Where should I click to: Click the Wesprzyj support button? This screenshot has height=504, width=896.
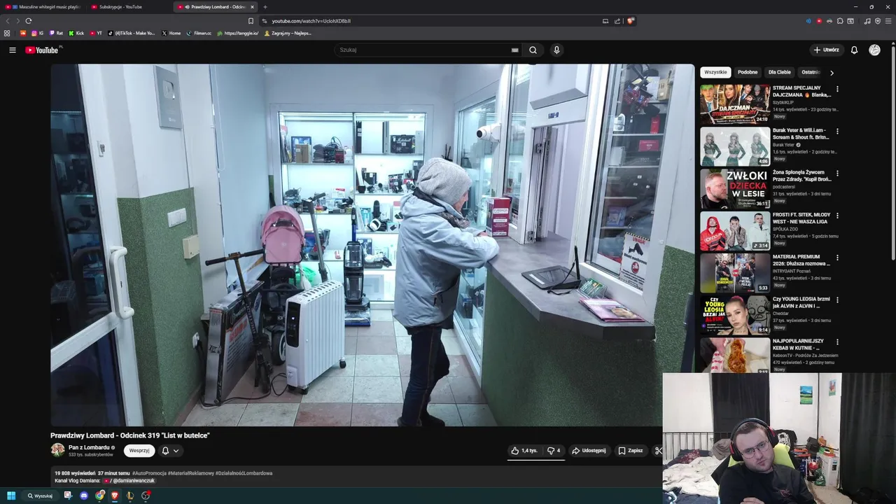click(139, 451)
